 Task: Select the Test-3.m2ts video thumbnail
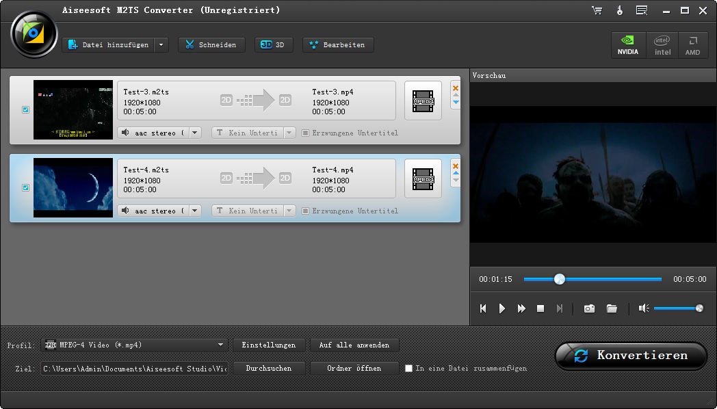click(73, 109)
